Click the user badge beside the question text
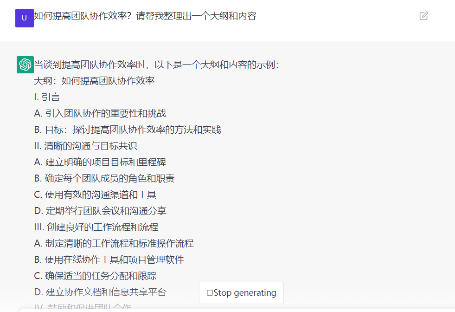The image size is (455, 312). pyautogui.click(x=24, y=18)
